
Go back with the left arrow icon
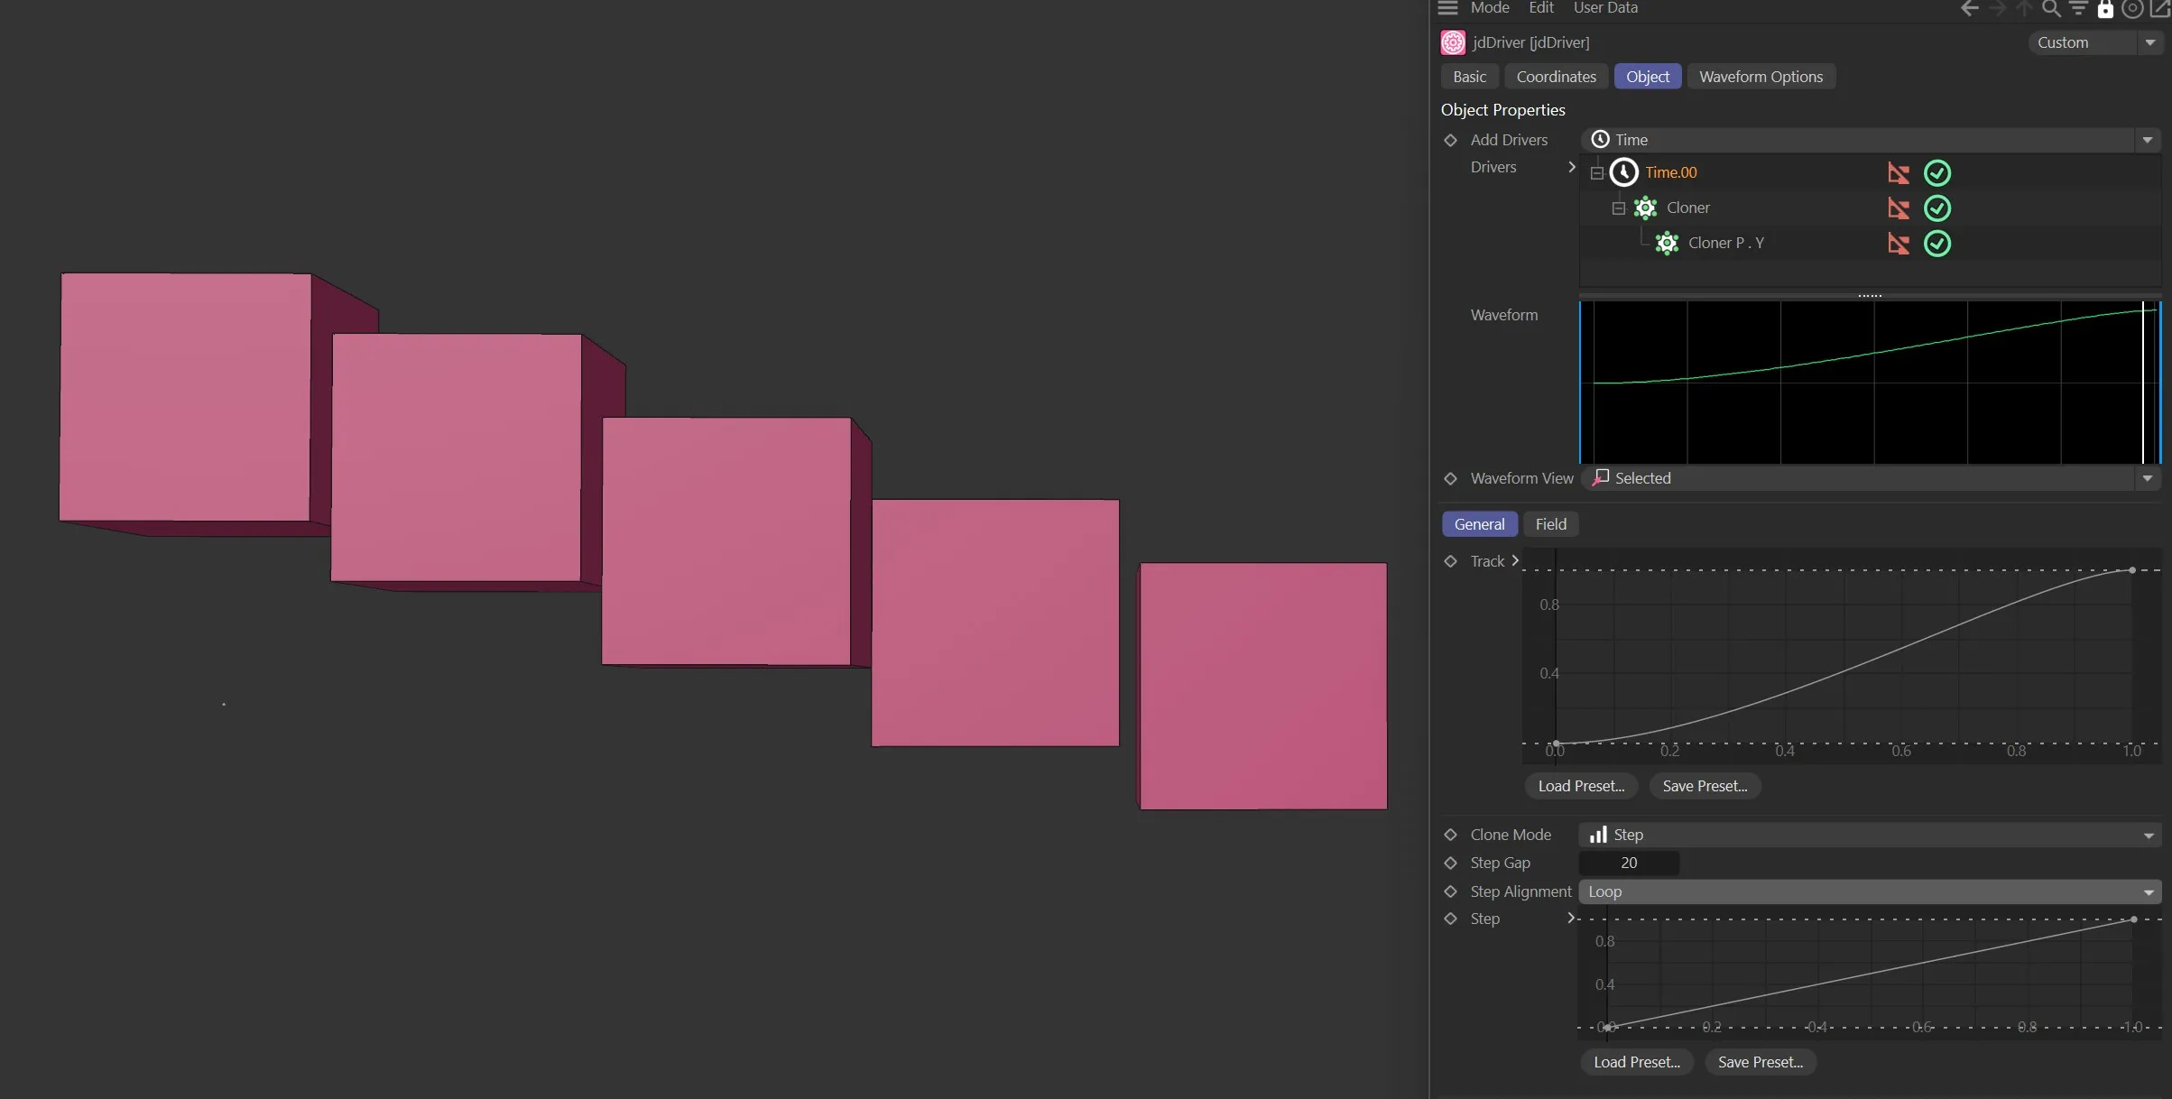point(1969,9)
